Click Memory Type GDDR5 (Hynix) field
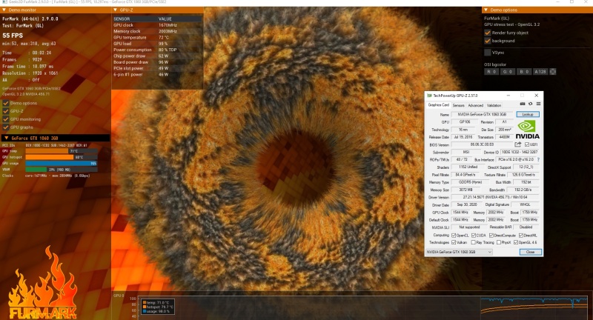Screen dimensions: 593x320 [x=470, y=182]
